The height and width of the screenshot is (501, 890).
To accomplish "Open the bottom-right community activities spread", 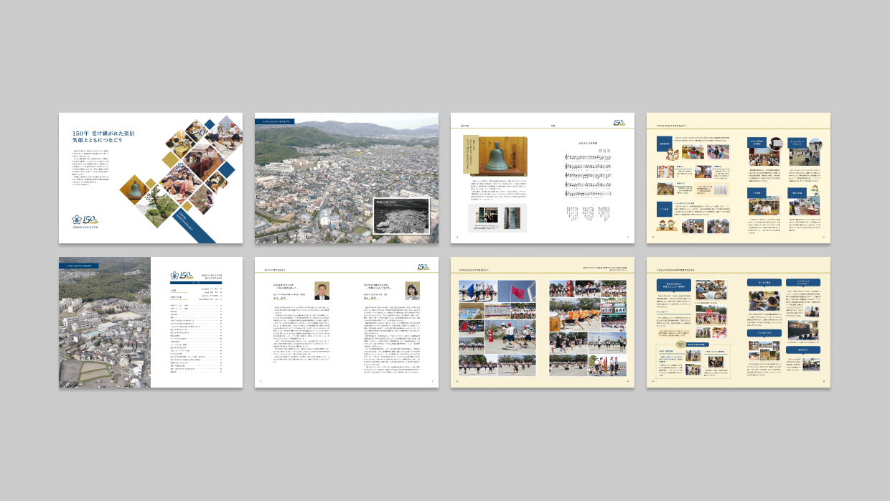I will point(739,323).
